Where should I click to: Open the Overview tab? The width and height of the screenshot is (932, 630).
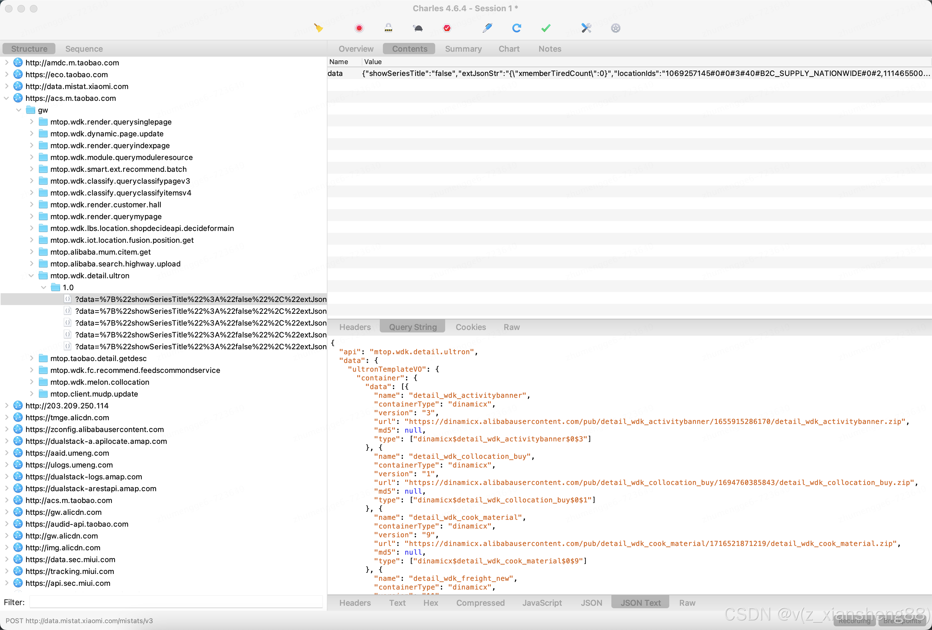click(x=356, y=49)
